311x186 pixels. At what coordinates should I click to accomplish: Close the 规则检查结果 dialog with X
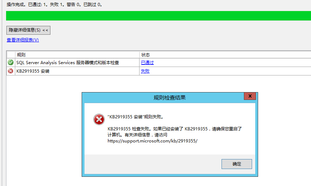(x=250, y=96)
